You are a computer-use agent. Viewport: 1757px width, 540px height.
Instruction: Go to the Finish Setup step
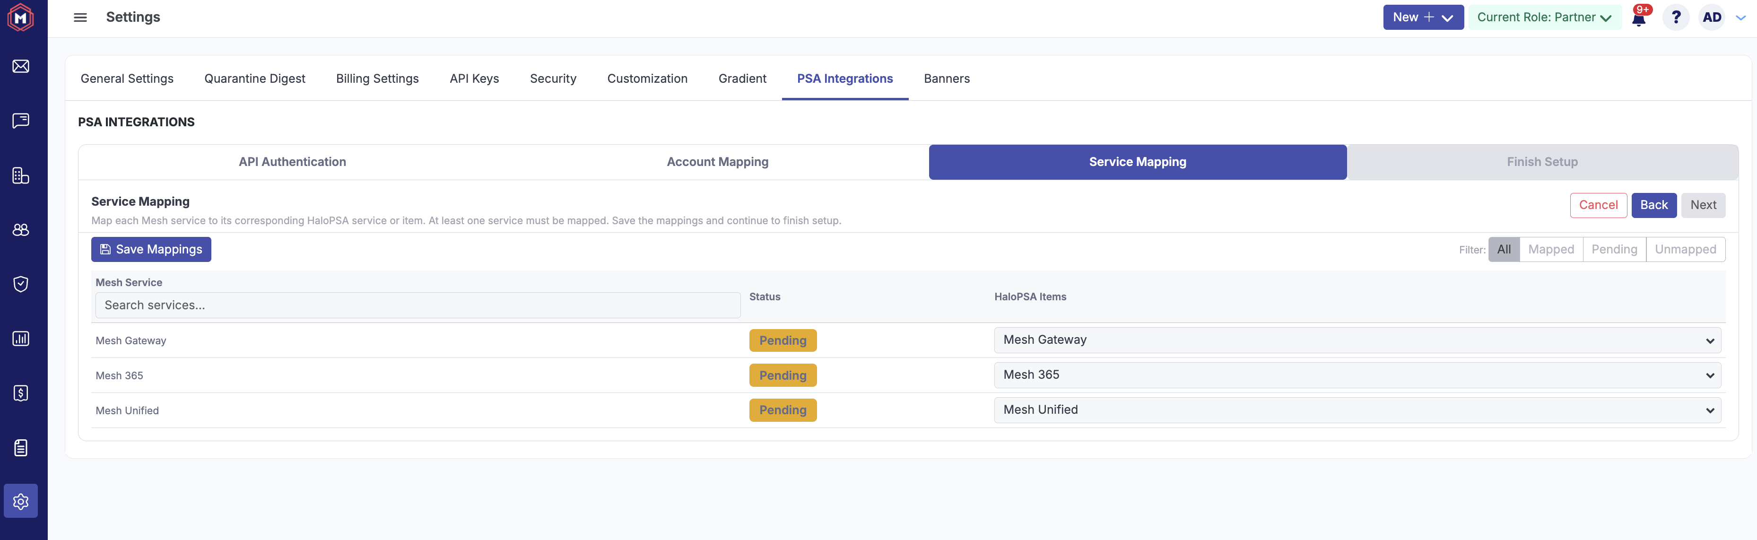pyautogui.click(x=1542, y=162)
